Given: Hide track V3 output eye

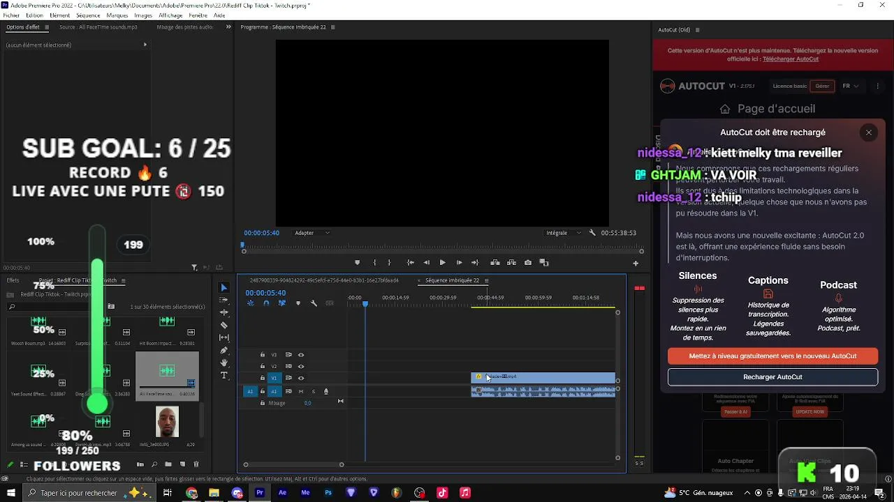Looking at the screenshot, I should pos(301,355).
